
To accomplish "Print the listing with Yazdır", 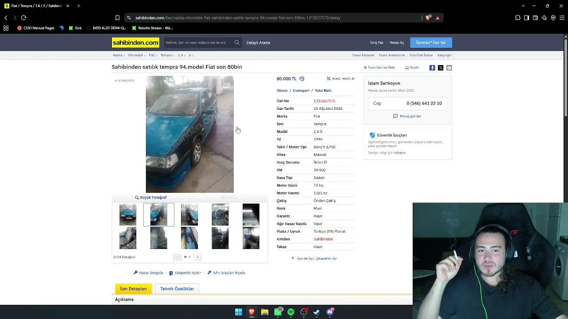I will tap(412, 68).
